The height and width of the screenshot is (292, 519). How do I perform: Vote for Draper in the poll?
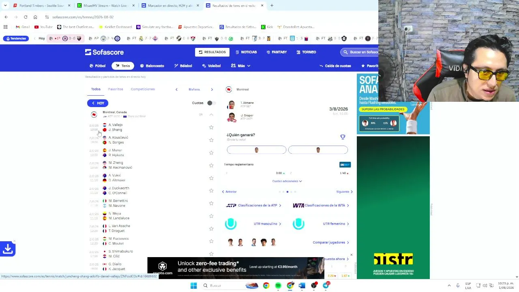click(x=318, y=150)
